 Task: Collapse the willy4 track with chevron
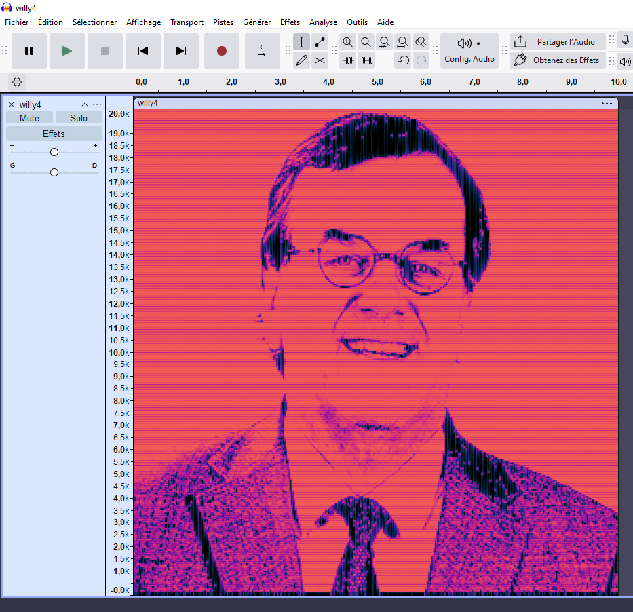85,104
